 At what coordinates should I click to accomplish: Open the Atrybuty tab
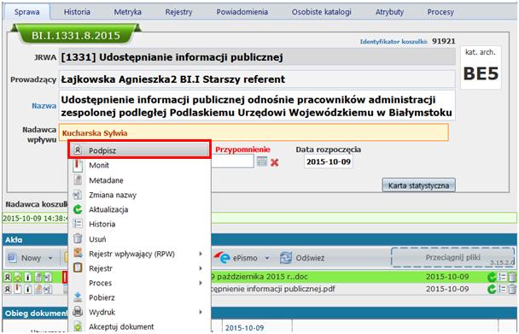click(x=389, y=12)
